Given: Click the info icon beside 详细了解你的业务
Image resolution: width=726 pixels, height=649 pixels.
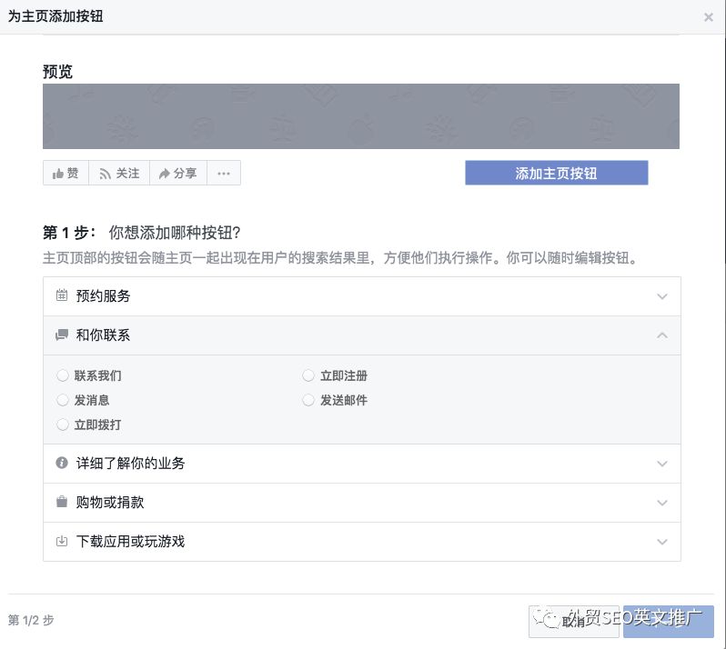Looking at the screenshot, I should 62,464.
